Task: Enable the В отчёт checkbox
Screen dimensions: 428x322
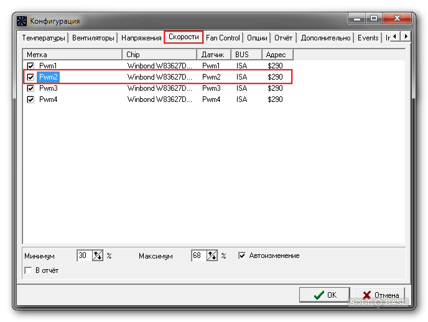Action: [x=28, y=270]
